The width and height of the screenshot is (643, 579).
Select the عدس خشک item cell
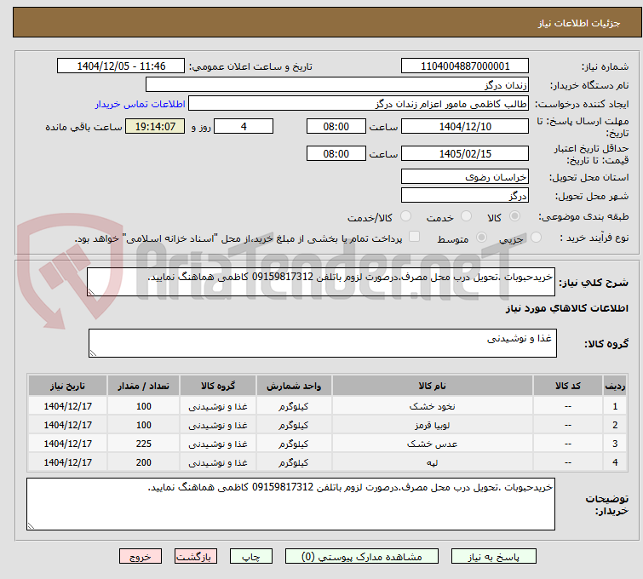pyautogui.click(x=433, y=444)
